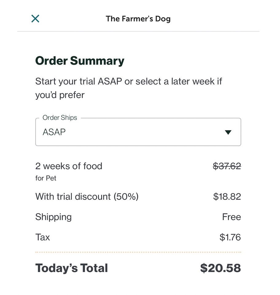Select the ASAP text in shipping field
This screenshot has height=295, width=280.
tap(54, 132)
